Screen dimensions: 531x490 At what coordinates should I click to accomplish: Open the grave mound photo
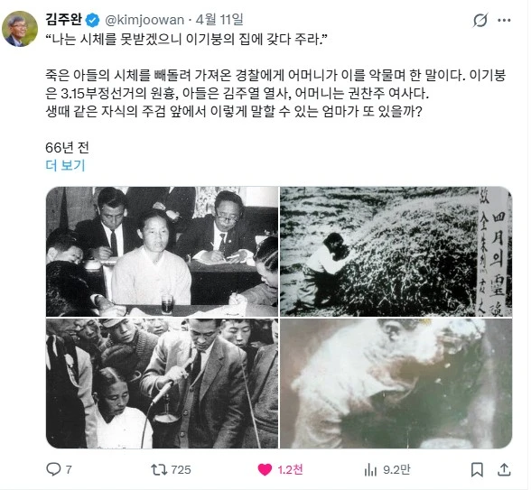click(x=396, y=252)
